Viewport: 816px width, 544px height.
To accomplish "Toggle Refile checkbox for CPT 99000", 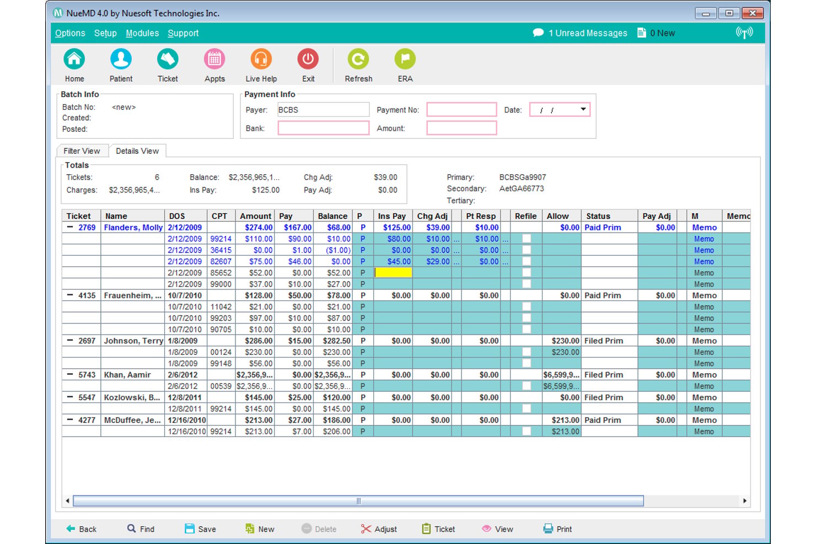I will tap(527, 284).
